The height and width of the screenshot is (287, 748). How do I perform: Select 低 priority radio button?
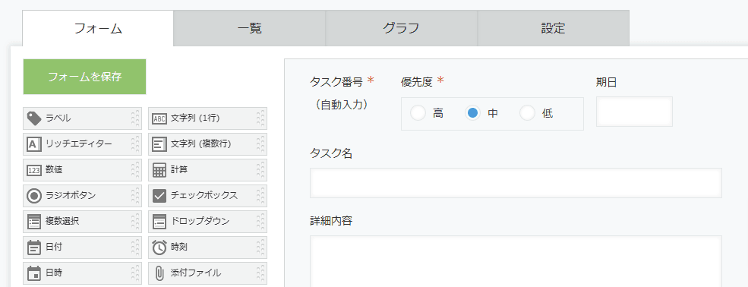pyautogui.click(x=527, y=113)
